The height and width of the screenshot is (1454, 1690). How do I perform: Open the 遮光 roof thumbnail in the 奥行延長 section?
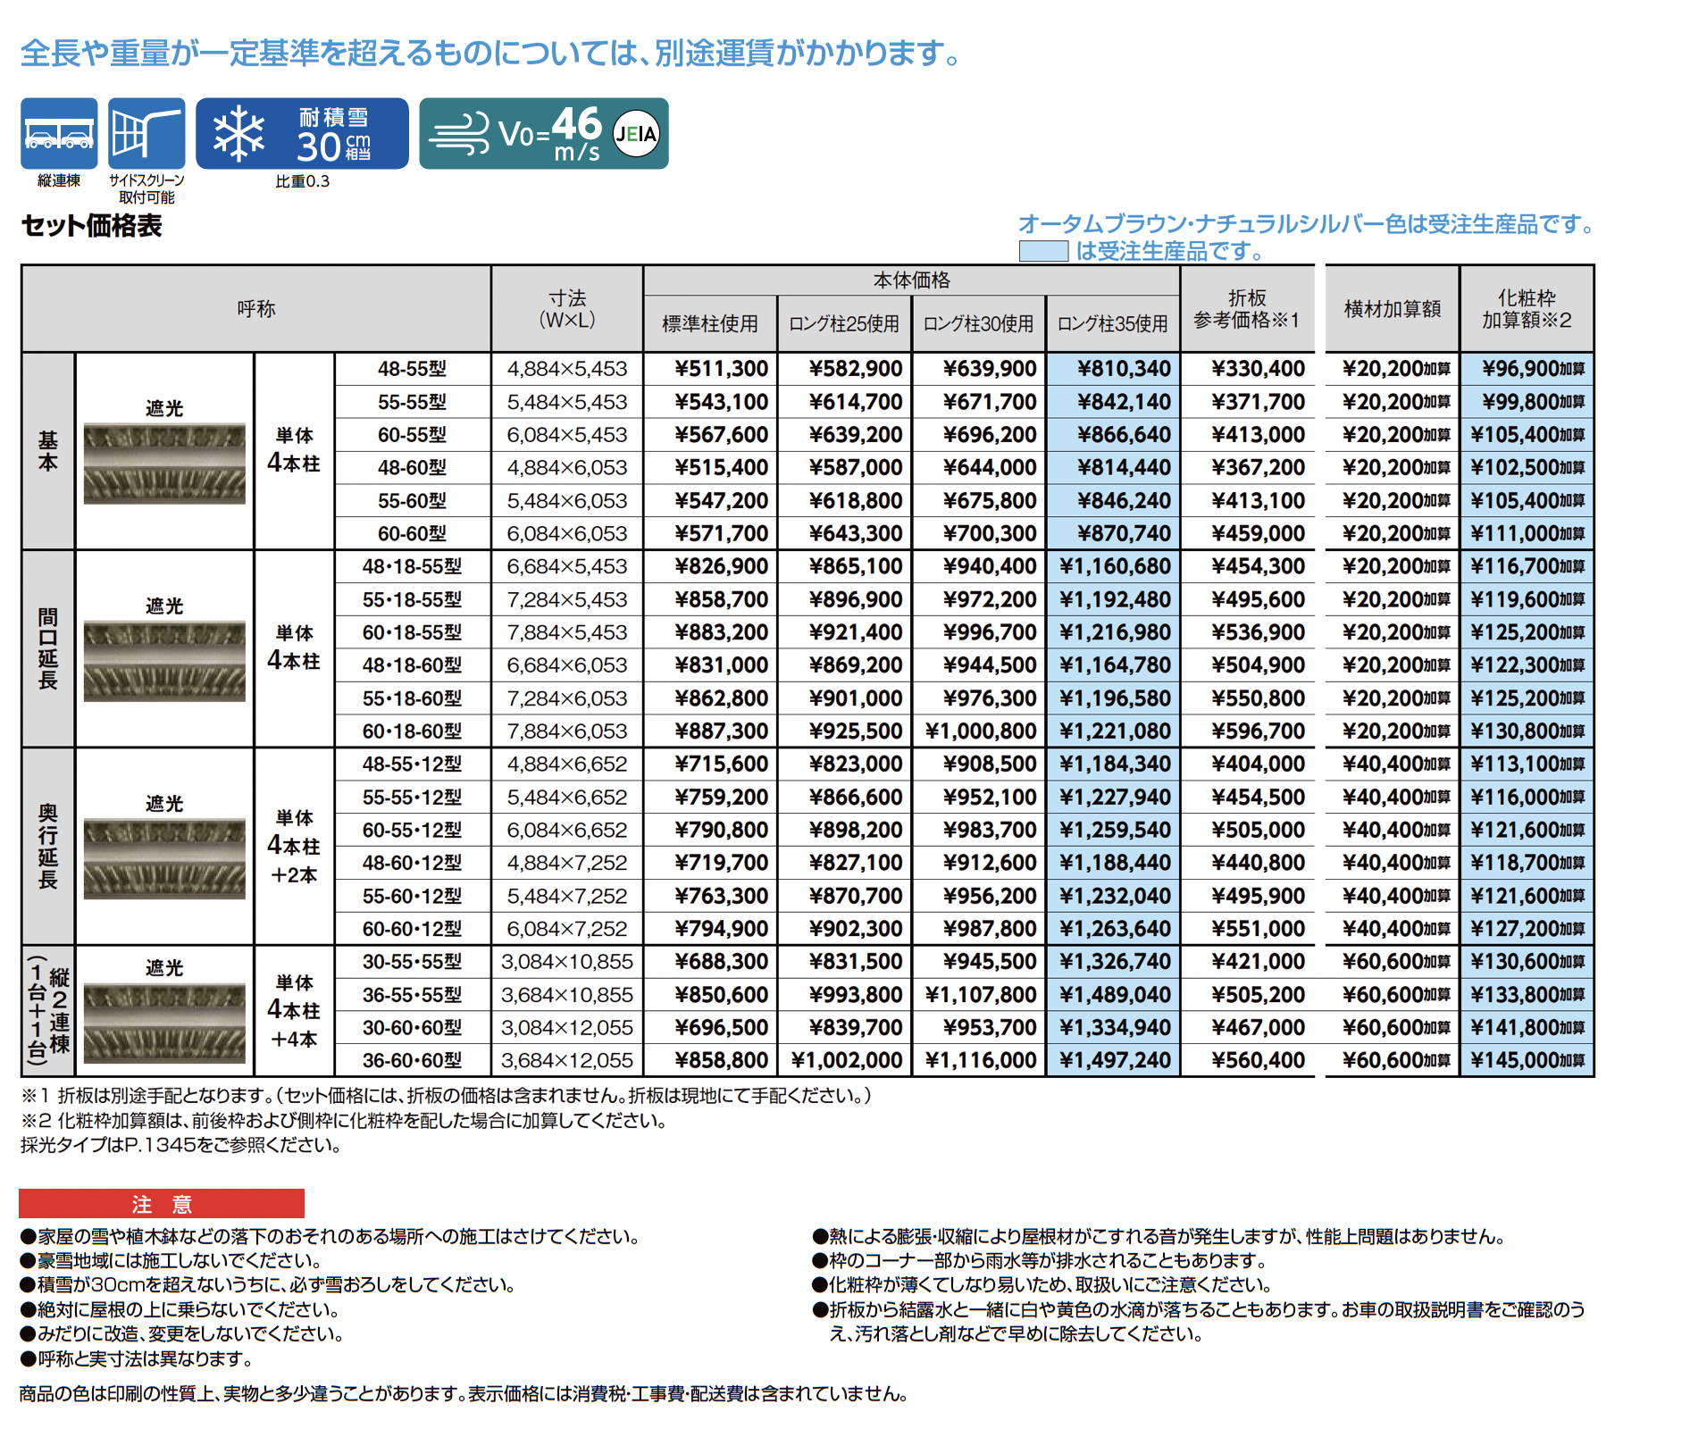coord(164,858)
